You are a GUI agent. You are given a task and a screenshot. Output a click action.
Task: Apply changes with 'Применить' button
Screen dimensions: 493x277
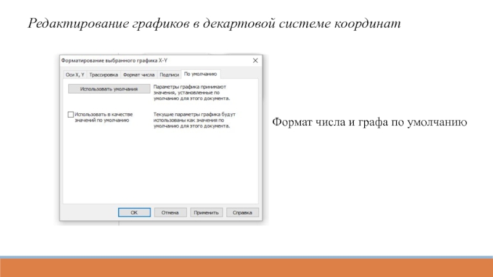(x=206, y=212)
